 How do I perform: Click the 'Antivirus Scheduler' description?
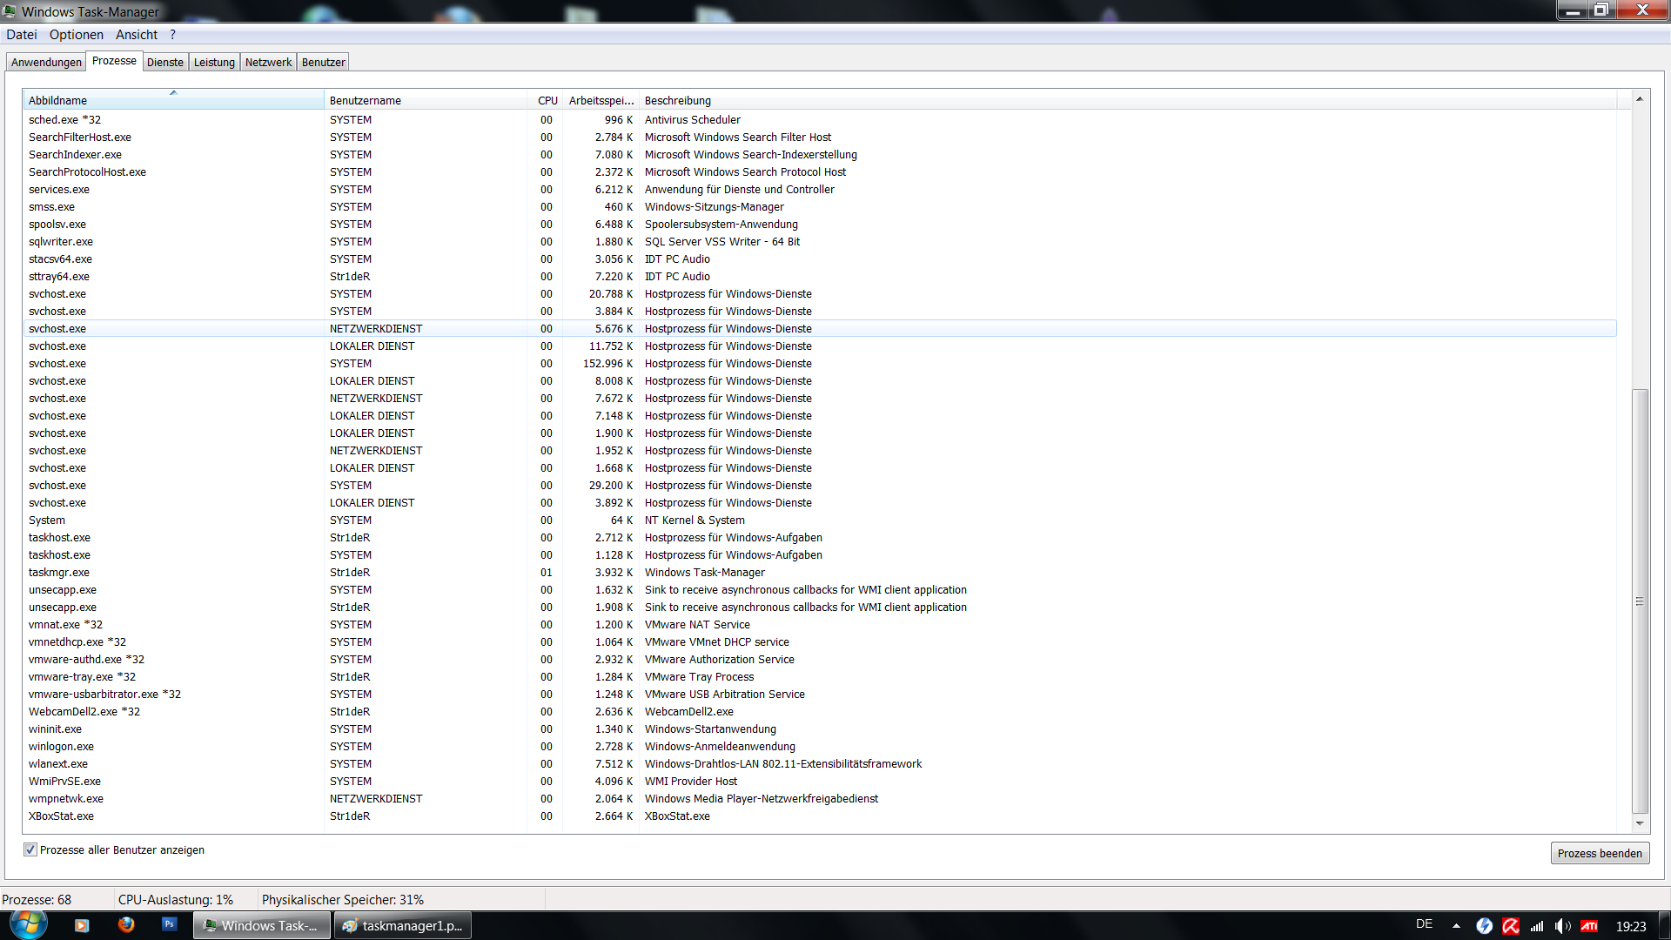tap(693, 120)
